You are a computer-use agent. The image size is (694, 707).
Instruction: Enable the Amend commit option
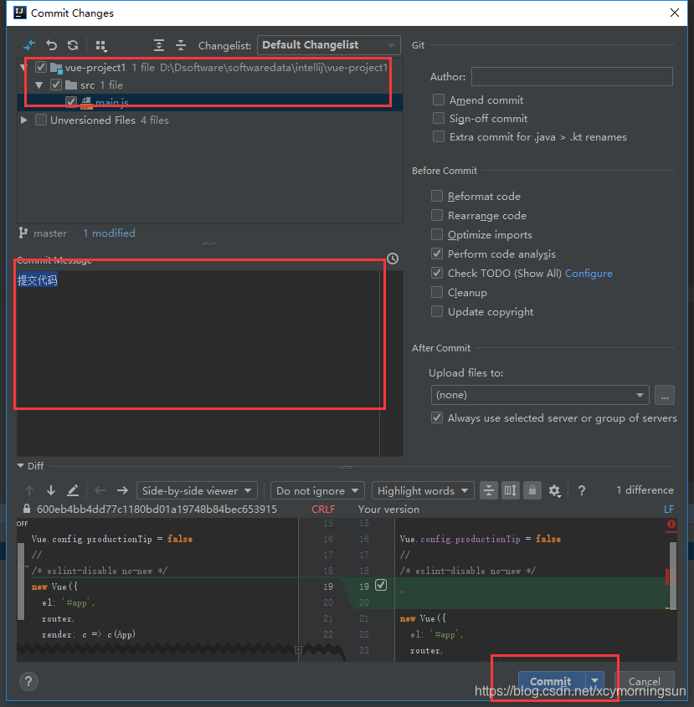tap(438, 100)
